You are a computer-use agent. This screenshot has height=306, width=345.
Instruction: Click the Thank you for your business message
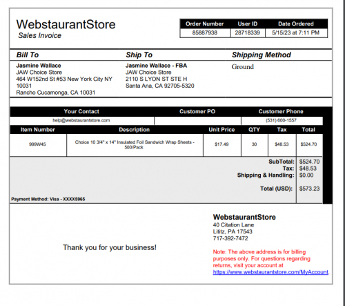tap(110, 247)
